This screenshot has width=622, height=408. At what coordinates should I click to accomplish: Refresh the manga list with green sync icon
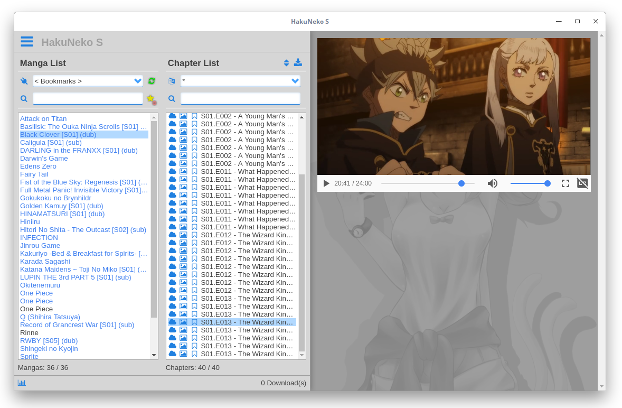pos(152,81)
